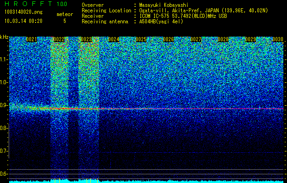This screenshot has width=287, height=183.
Task: Click the 'Receiving Location' label
Action: [x=106, y=11]
